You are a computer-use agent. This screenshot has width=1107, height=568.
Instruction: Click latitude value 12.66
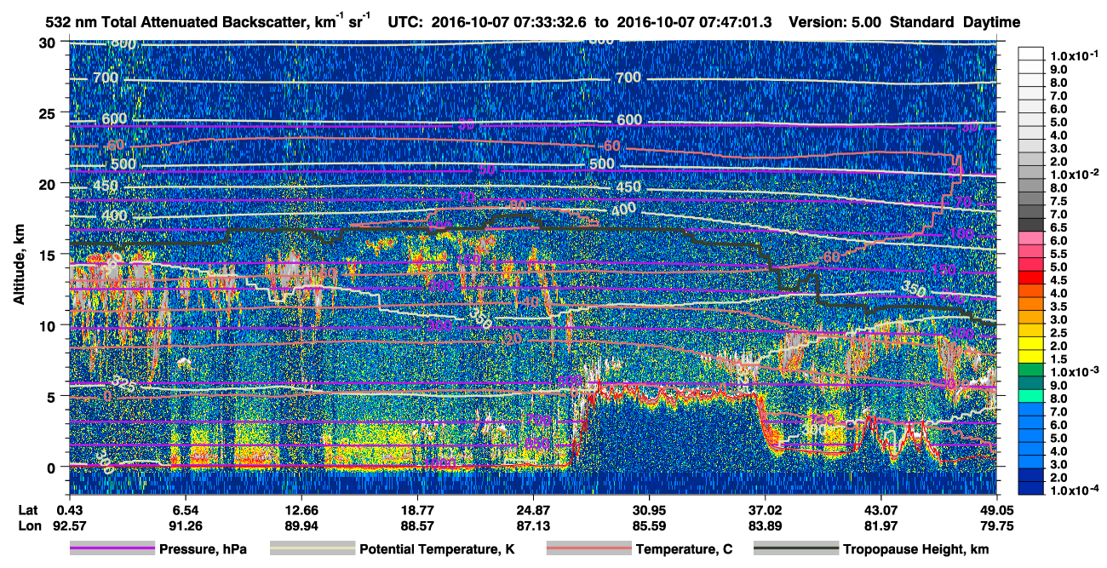click(301, 509)
